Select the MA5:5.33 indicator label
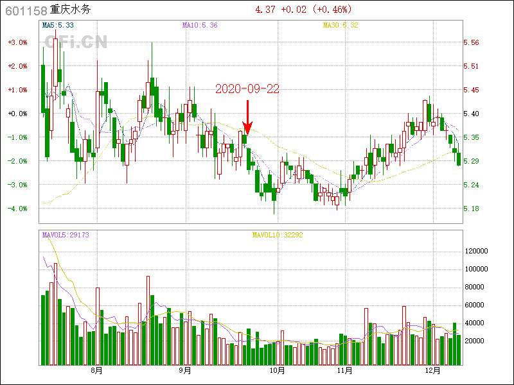 [58, 25]
